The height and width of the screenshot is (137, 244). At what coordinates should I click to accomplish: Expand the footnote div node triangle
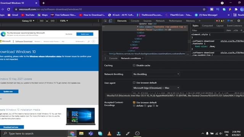pyautogui.click(x=138, y=27)
